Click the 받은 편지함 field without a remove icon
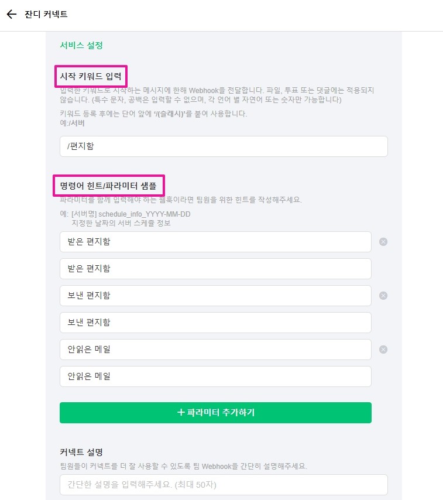Image resolution: width=443 pixels, height=500 pixels. pos(215,269)
